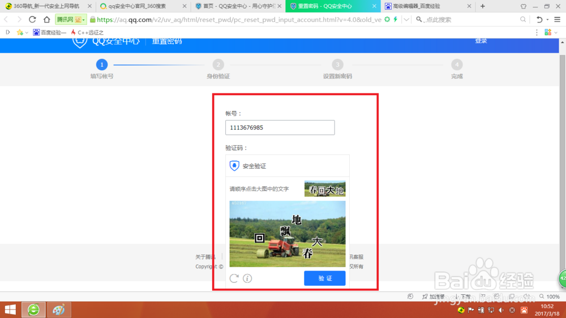566x318 pixels.
Task: Click the magnifier search button in toolbar
Action: 522,19
